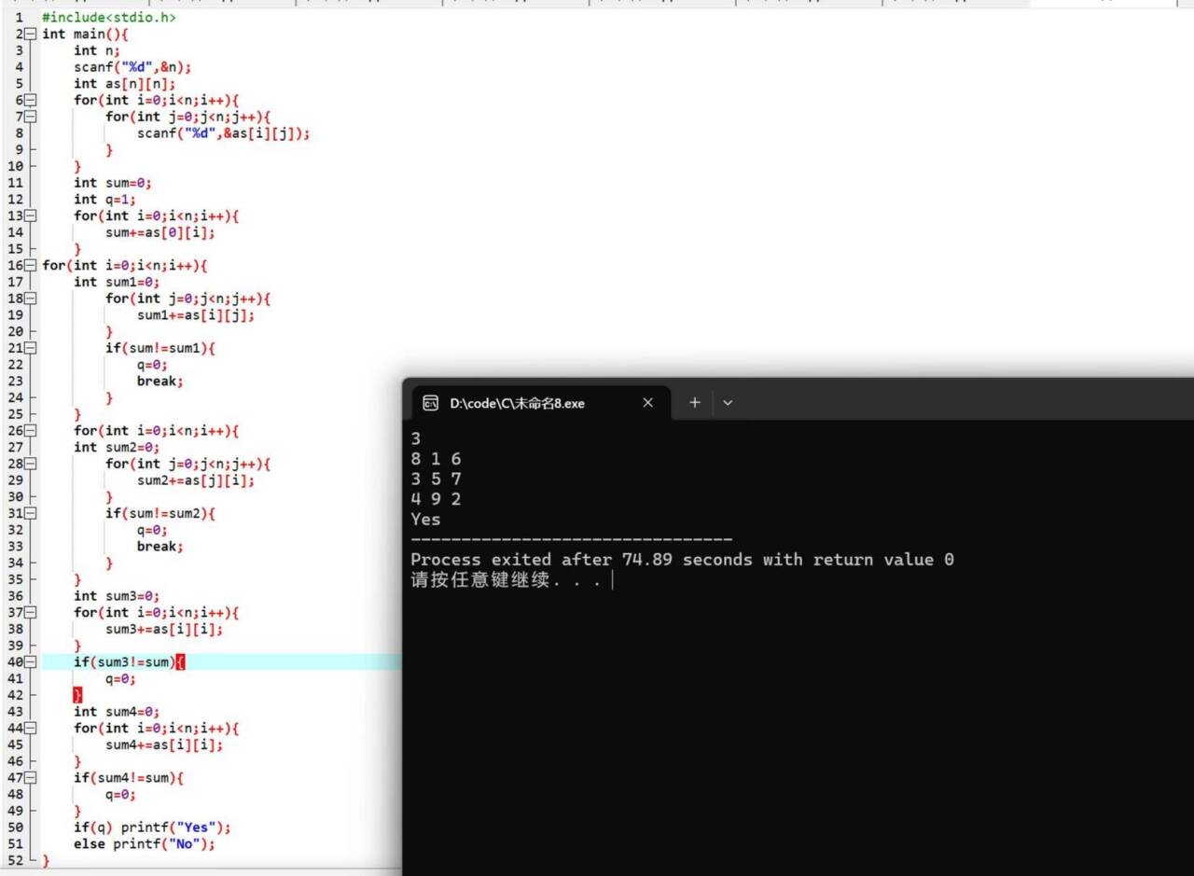Viewport: 1194px width, 876px height.
Task: Click the int sum1=0; line
Action: (117, 282)
